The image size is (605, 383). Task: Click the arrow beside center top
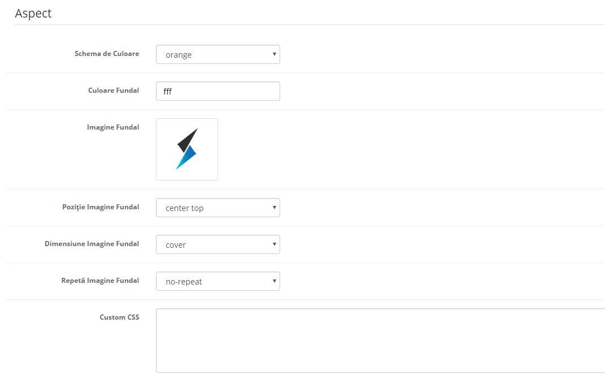274,208
